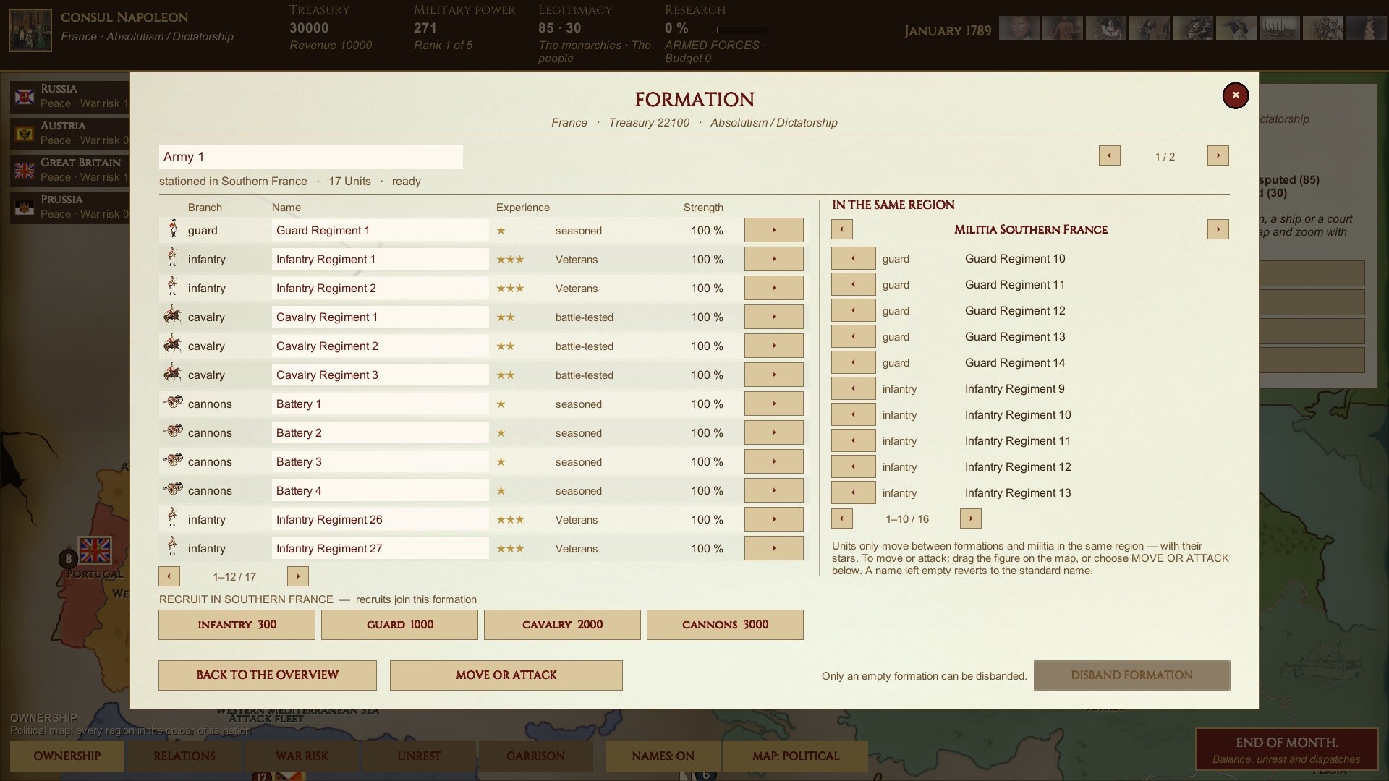
Task: Click the cannon icon beside Battery 4
Action: coord(174,489)
